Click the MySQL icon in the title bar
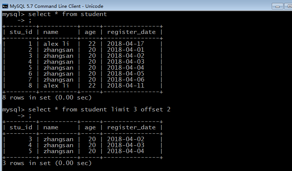Image resolution: width=292 pixels, height=171 pixels. (5, 6)
